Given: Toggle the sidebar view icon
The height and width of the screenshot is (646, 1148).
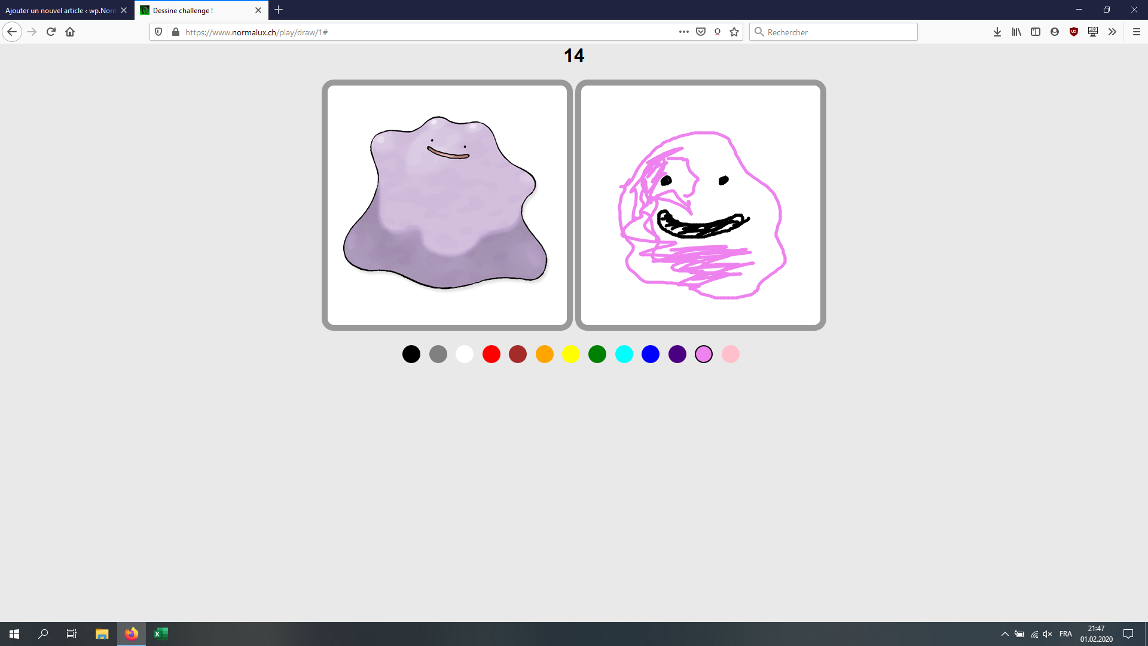Looking at the screenshot, I should click(x=1036, y=32).
